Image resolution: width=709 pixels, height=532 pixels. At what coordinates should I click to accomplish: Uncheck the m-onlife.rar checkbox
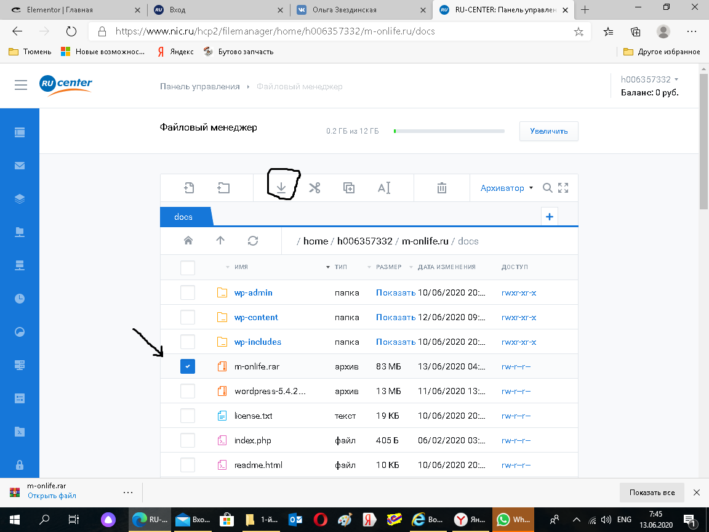click(188, 366)
